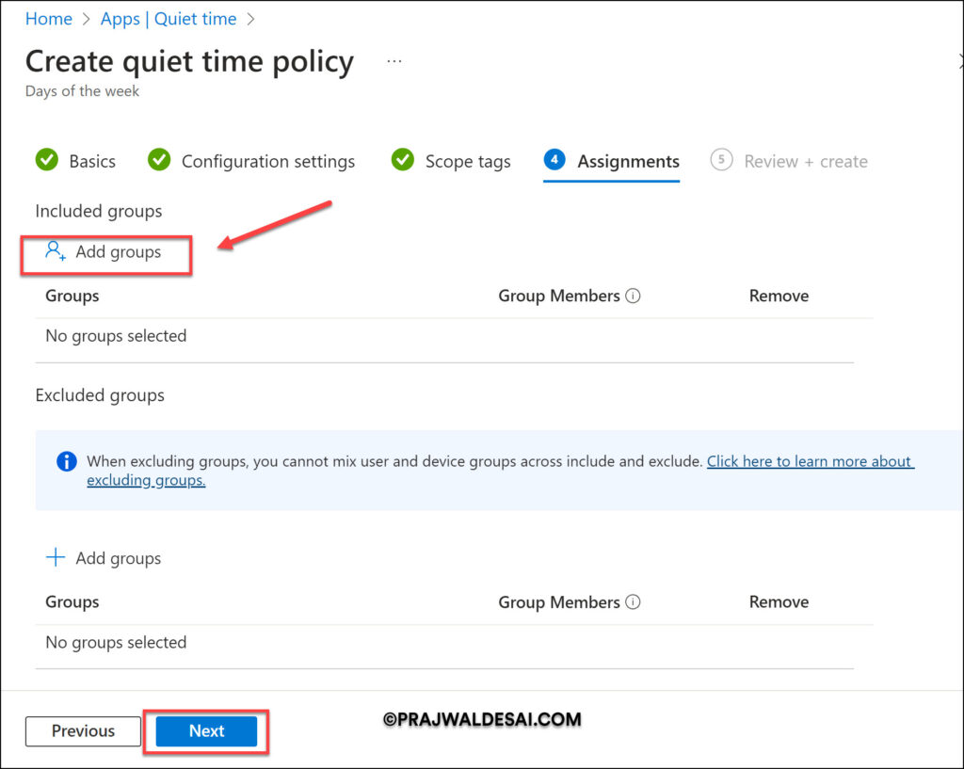Go to Apps | Quiet time breadcrumb

(169, 19)
